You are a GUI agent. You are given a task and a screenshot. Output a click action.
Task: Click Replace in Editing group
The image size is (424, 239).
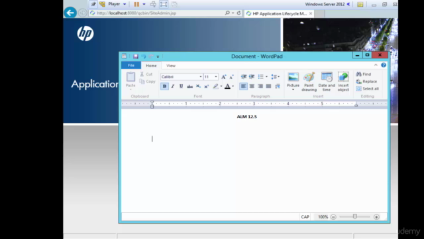(x=366, y=81)
